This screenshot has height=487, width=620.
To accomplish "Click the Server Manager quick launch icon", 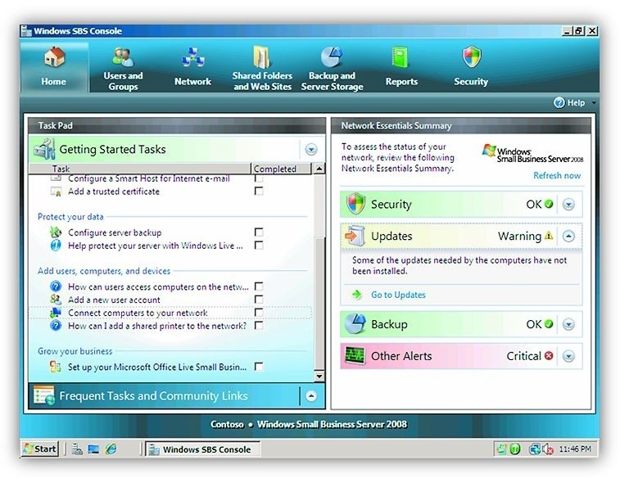I will click(77, 449).
